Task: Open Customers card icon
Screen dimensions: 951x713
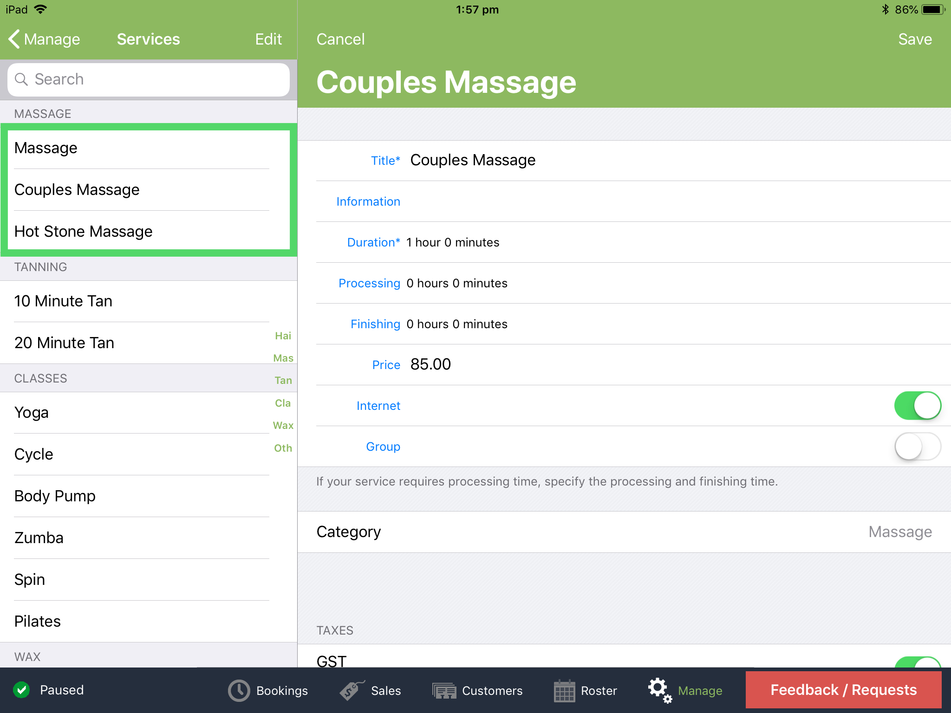Action: point(444,690)
